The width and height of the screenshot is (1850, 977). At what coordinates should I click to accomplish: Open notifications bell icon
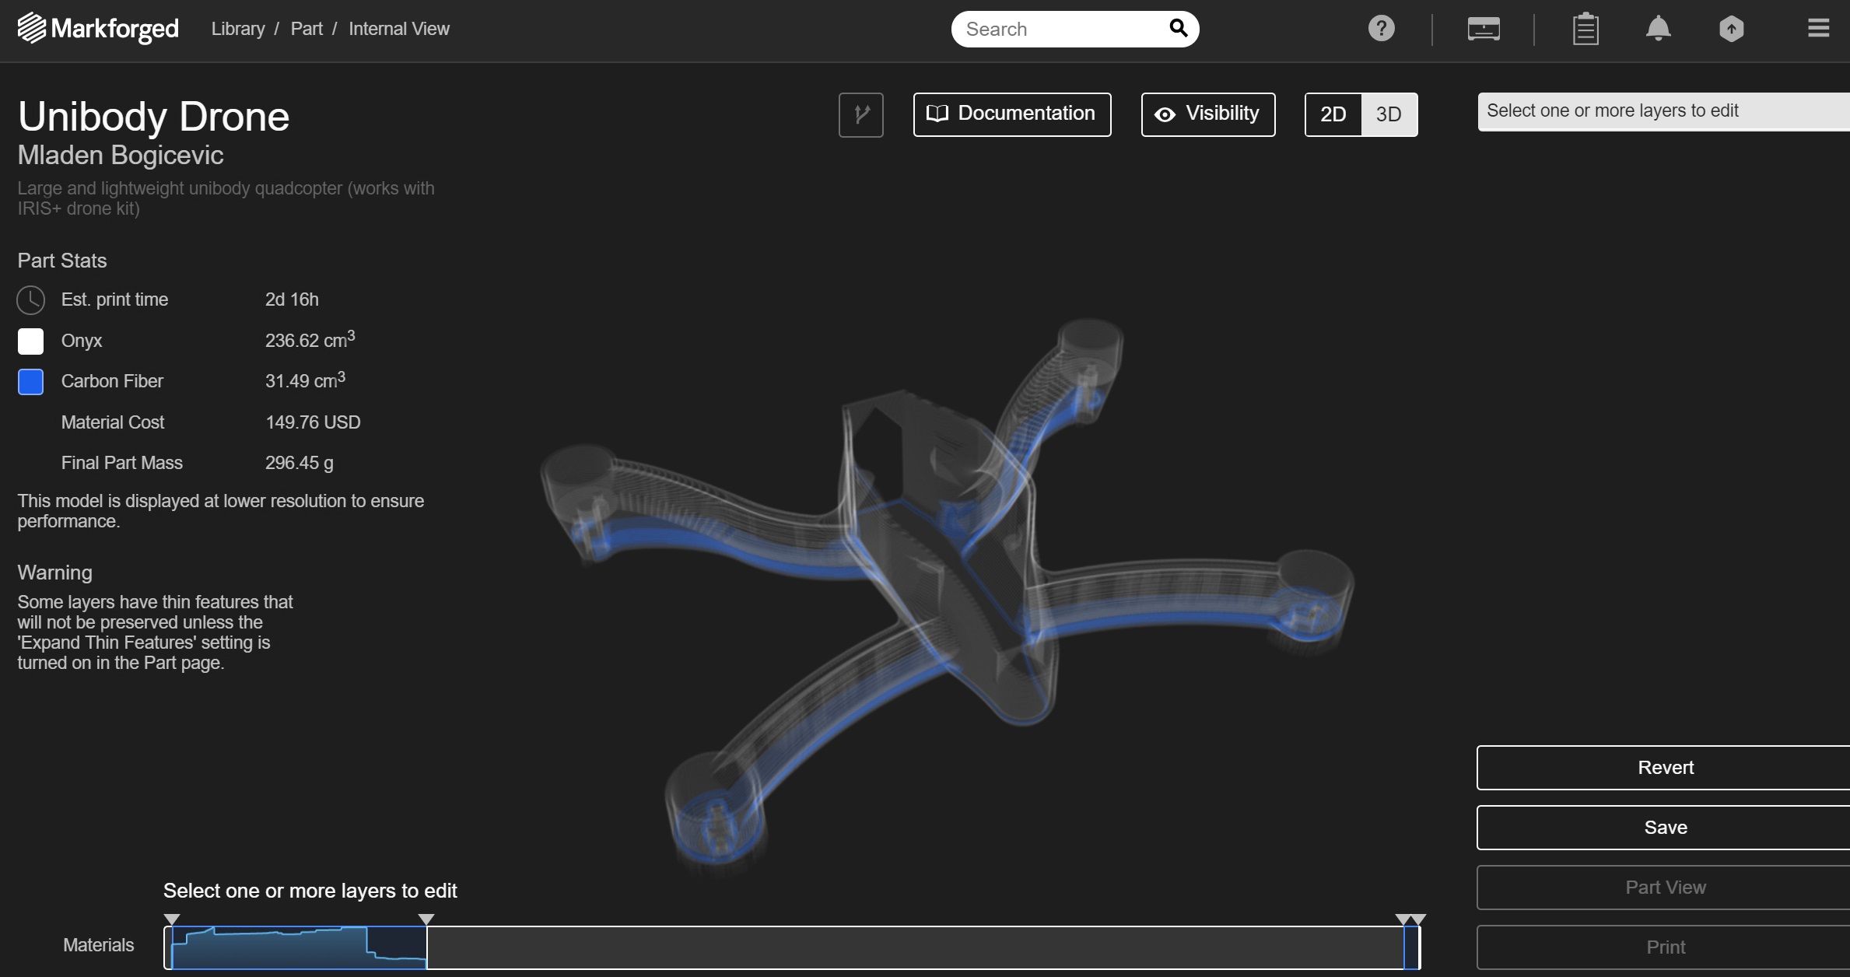1658,29
